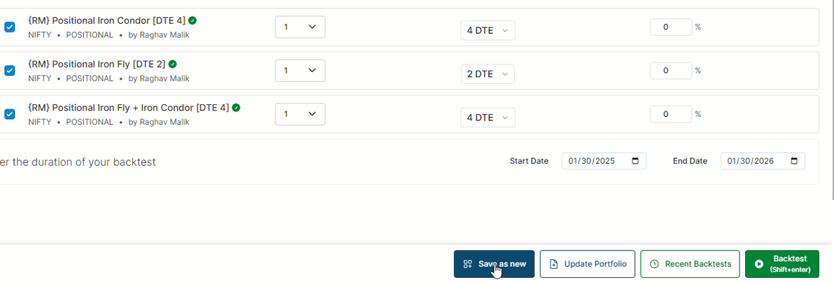The width and height of the screenshot is (834, 283).
Task: Click the play icon on Backtest button
Action: (x=759, y=264)
